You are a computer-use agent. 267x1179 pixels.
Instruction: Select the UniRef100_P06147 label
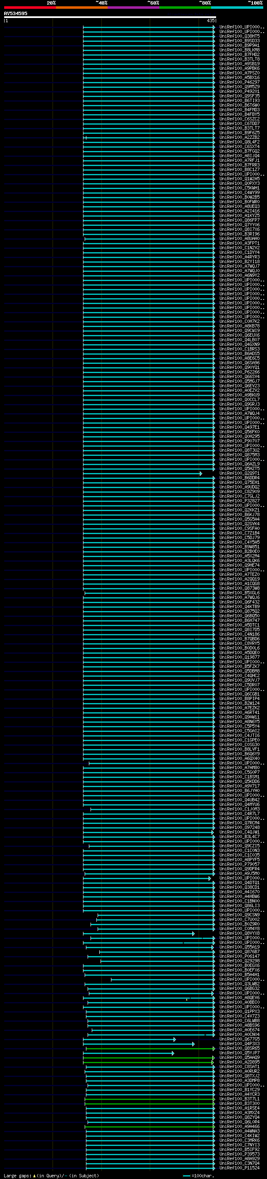pyautogui.click(x=239, y=956)
